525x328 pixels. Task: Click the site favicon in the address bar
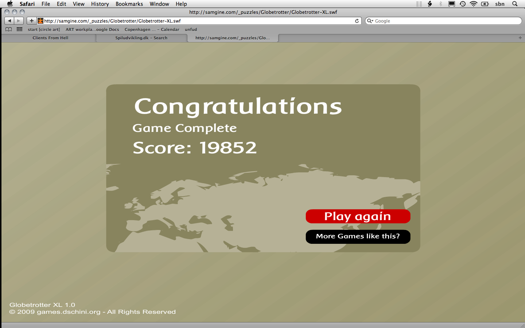40,21
